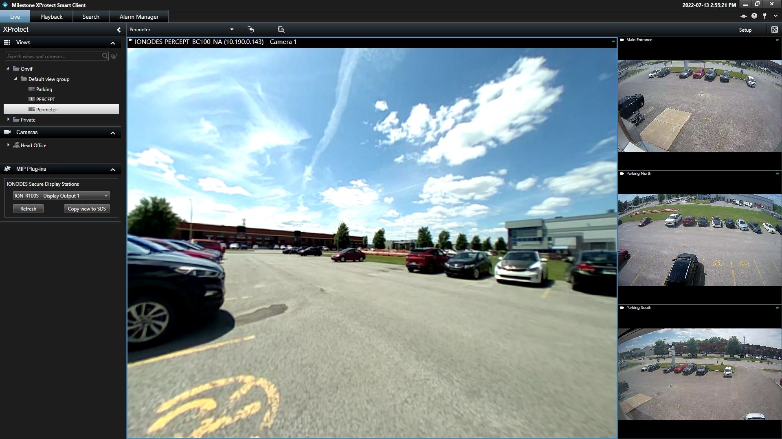
Task: Minimize the Smart Client window
Action: [x=745, y=4]
